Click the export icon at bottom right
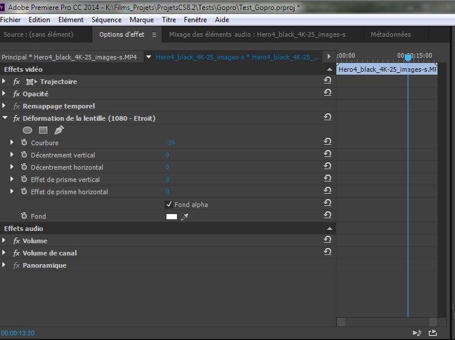Image resolution: width=455 pixels, height=340 pixels. (x=432, y=332)
